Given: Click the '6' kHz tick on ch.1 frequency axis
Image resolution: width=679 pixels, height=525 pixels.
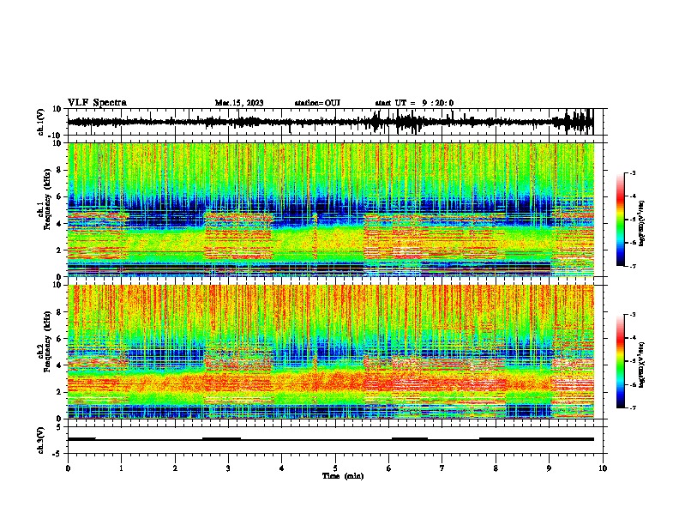Looking at the screenshot, I should tap(59, 196).
